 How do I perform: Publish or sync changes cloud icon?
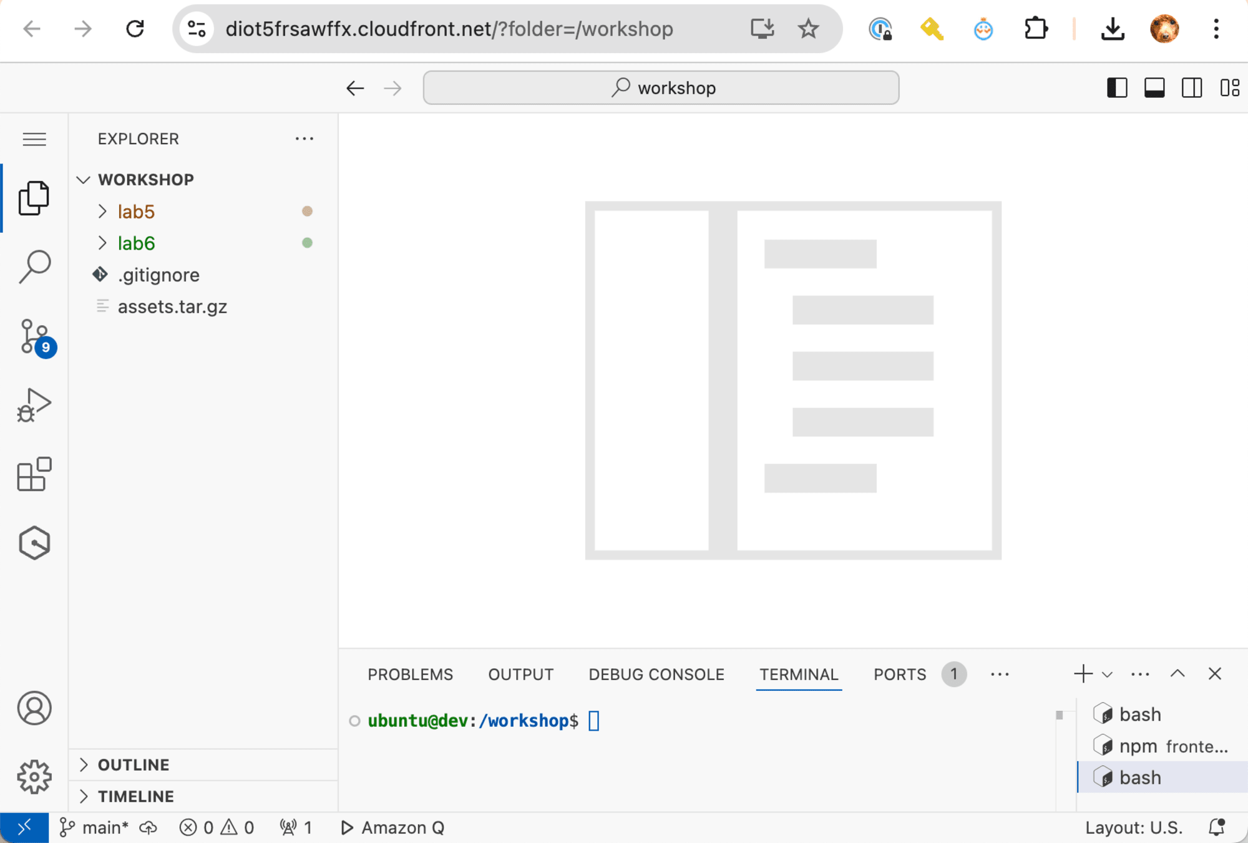point(149,828)
